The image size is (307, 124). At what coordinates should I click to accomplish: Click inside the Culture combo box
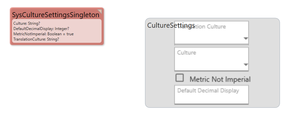click(x=211, y=59)
